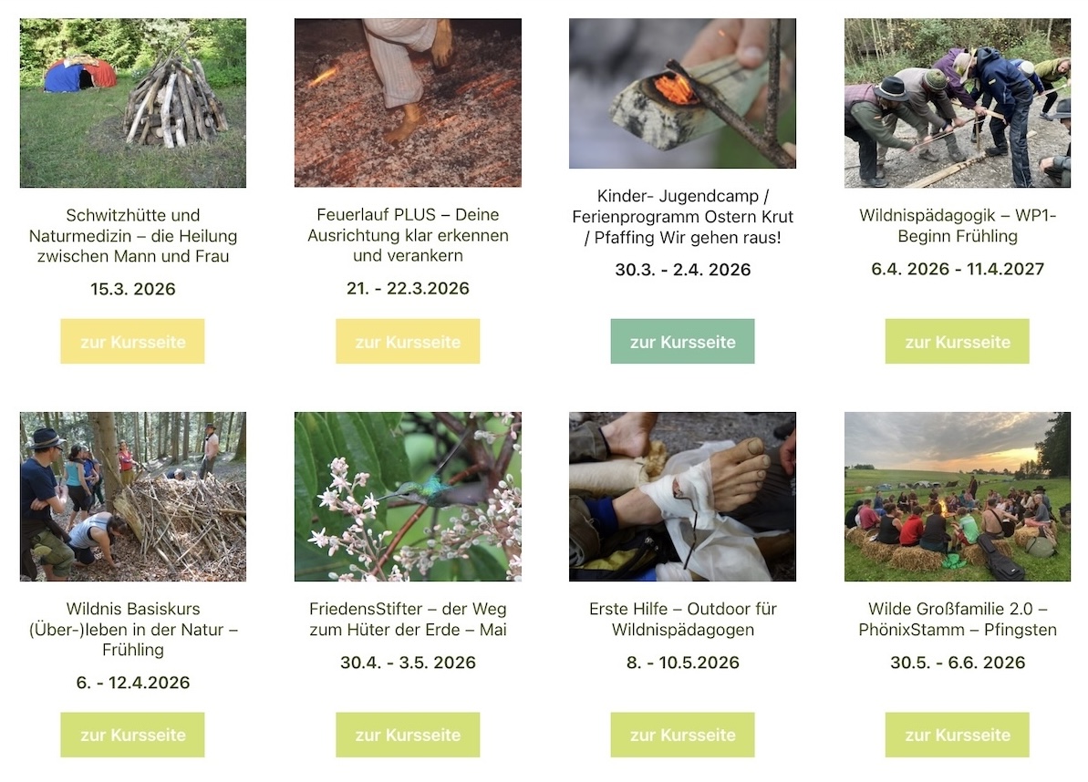Screen dimensions: 1088x782
Task: Click 'zur Kursseite' under Wilde Großfamilie 2.0
Action: coord(957,735)
